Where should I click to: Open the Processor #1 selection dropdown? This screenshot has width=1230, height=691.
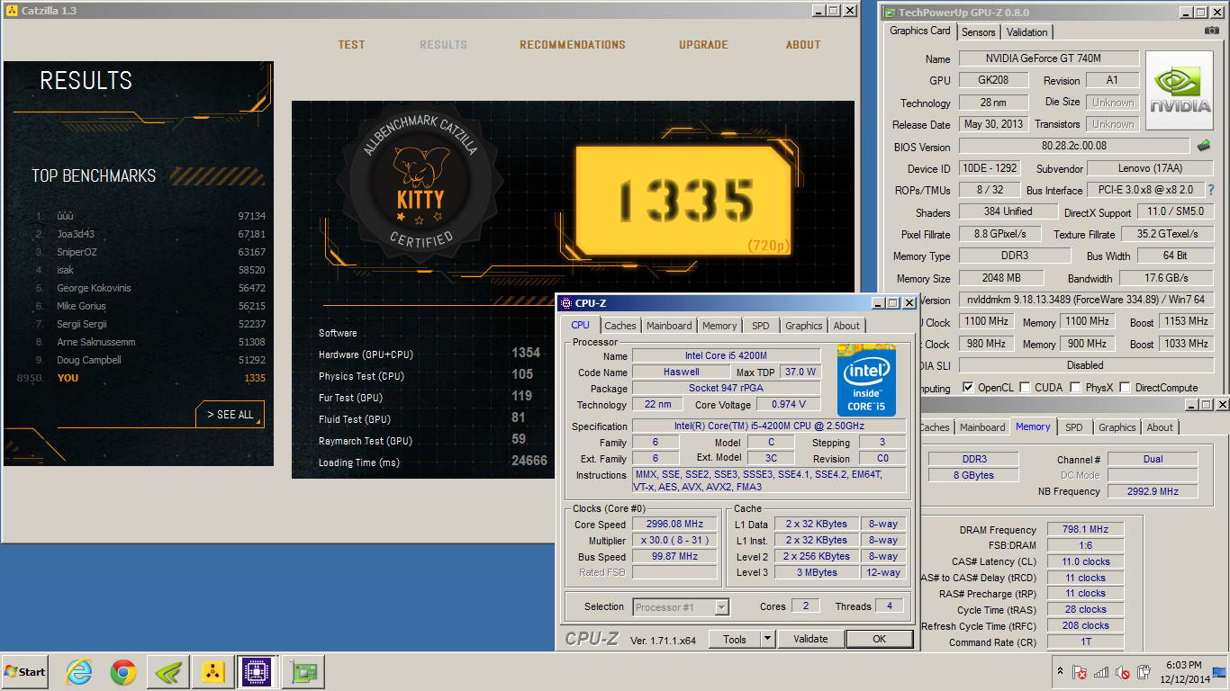click(681, 607)
